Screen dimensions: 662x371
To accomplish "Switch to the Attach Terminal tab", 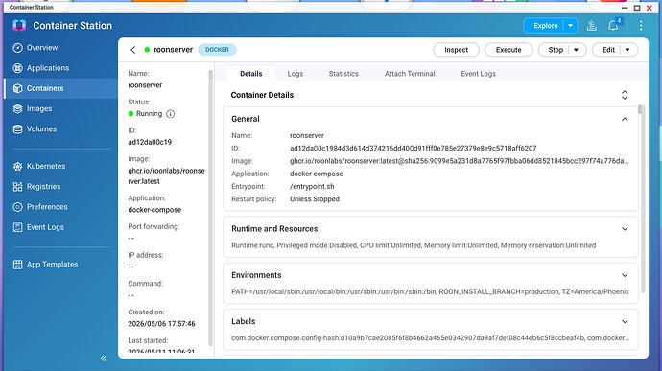I will pos(410,74).
